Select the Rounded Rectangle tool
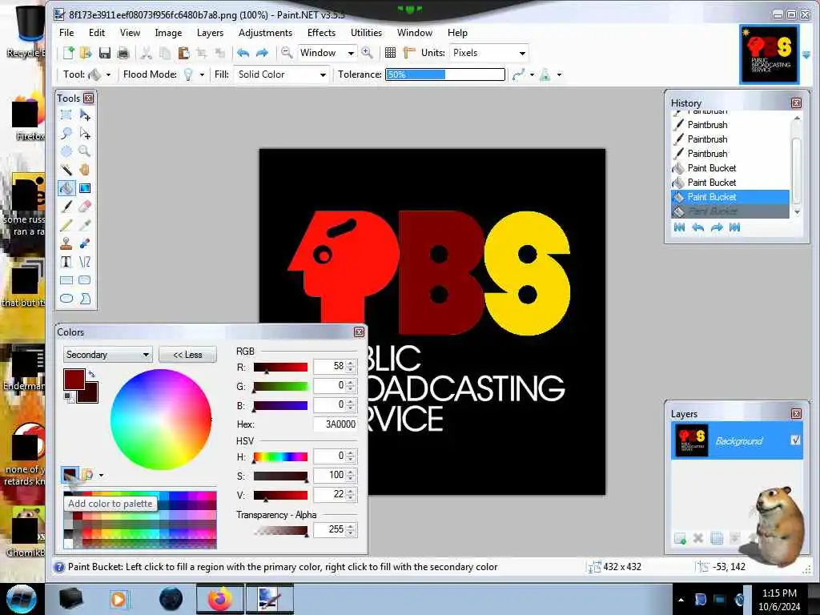 (x=85, y=279)
